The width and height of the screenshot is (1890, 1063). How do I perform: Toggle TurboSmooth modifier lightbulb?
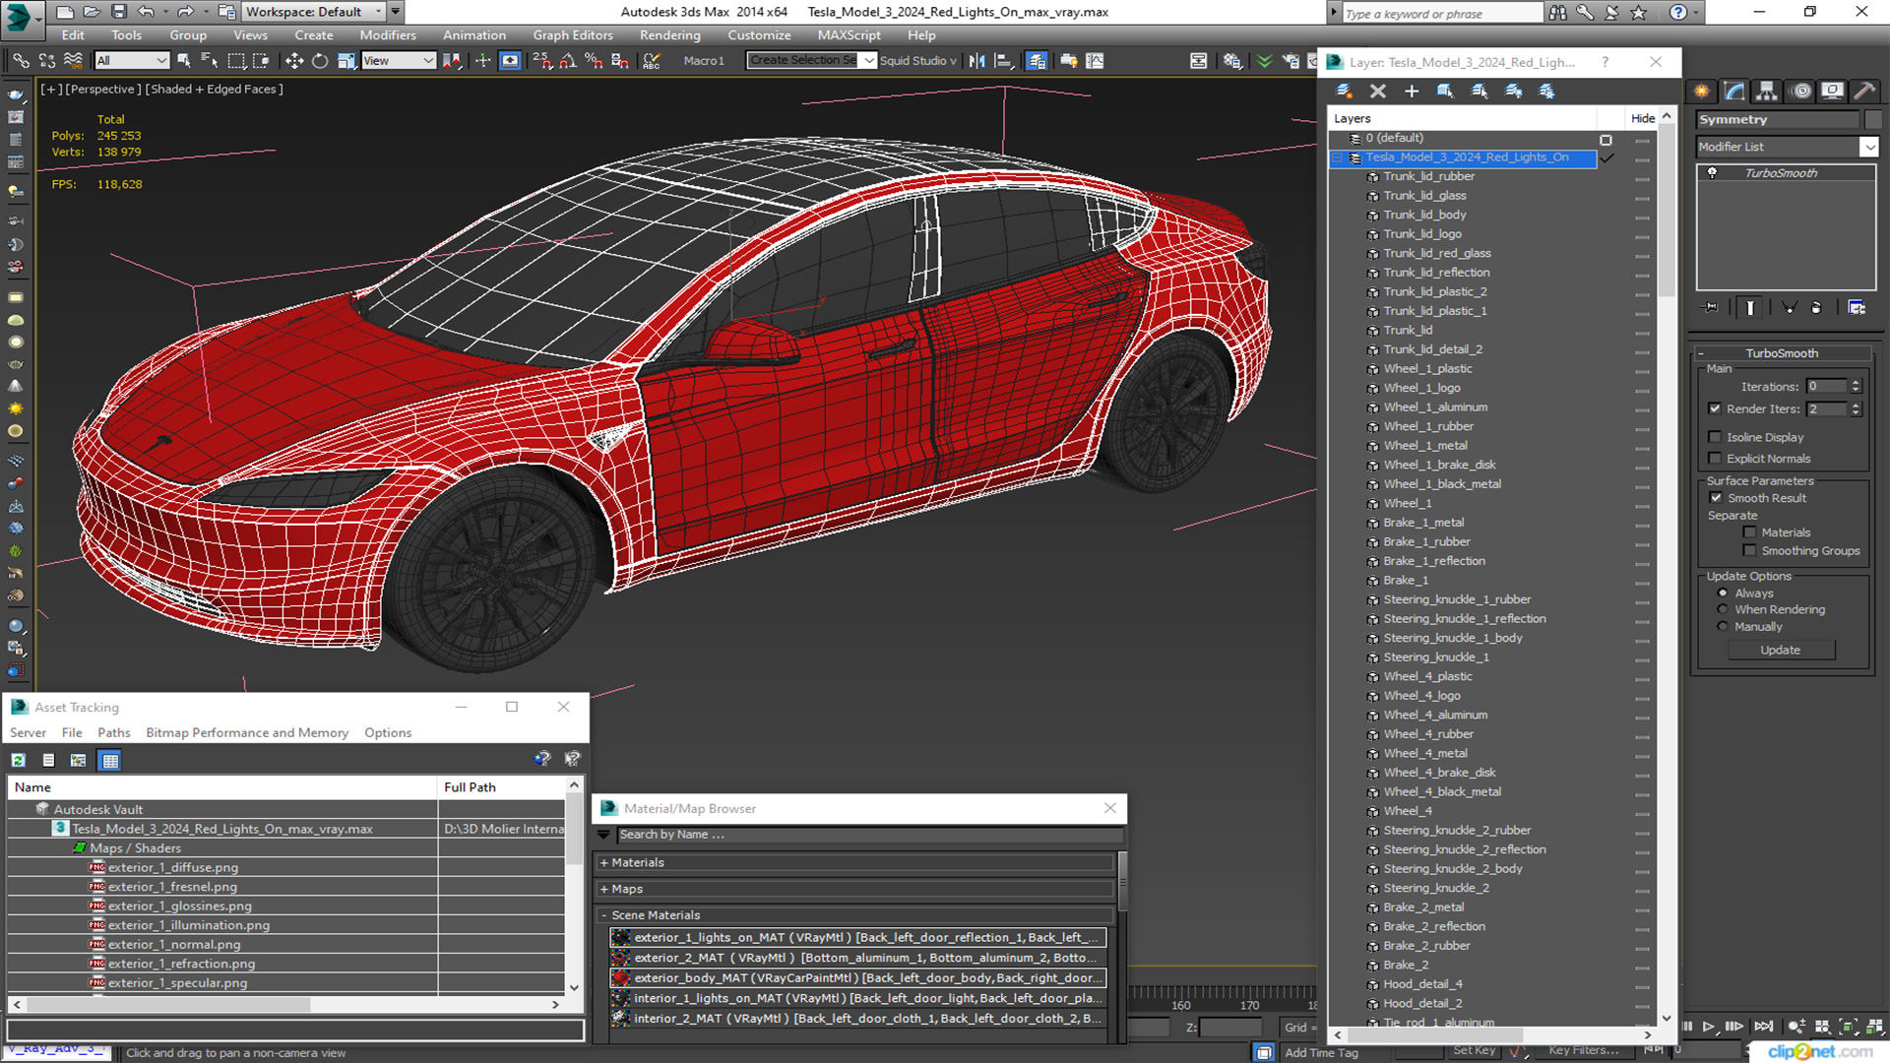click(1712, 173)
